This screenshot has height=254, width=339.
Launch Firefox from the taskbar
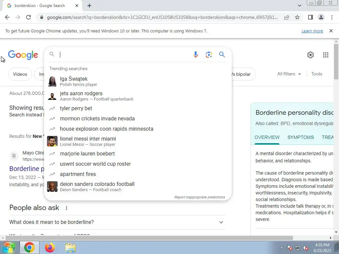[50, 247]
